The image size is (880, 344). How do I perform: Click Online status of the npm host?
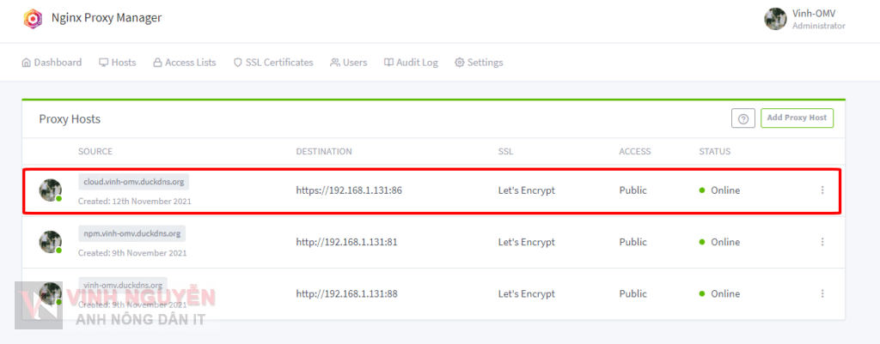point(719,242)
